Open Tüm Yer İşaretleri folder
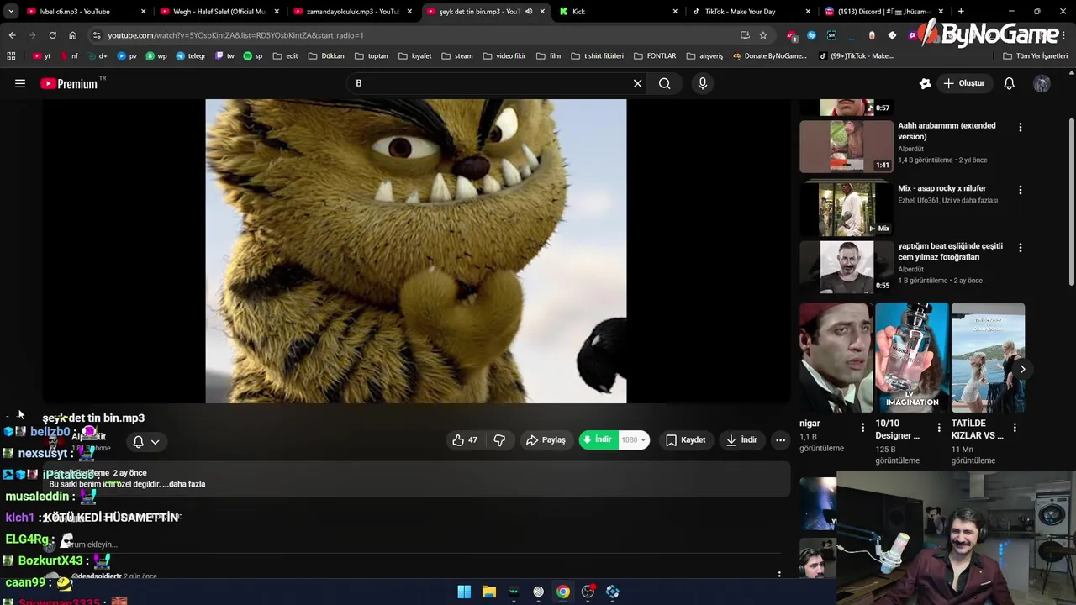Viewport: 1076px width, 605px height. click(1036, 56)
